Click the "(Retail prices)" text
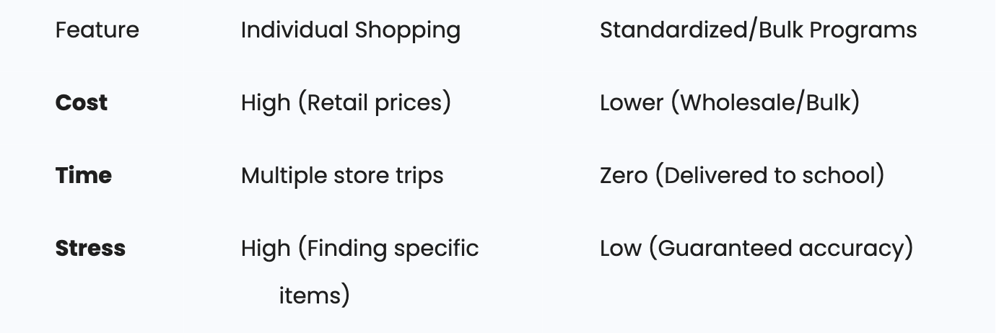999x333 pixels. coord(374,102)
